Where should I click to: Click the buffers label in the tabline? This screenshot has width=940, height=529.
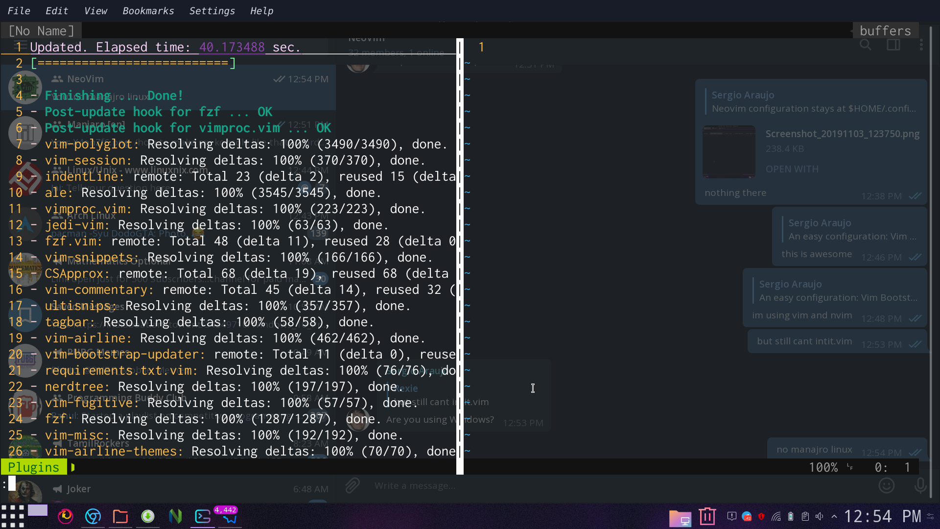pos(885,31)
